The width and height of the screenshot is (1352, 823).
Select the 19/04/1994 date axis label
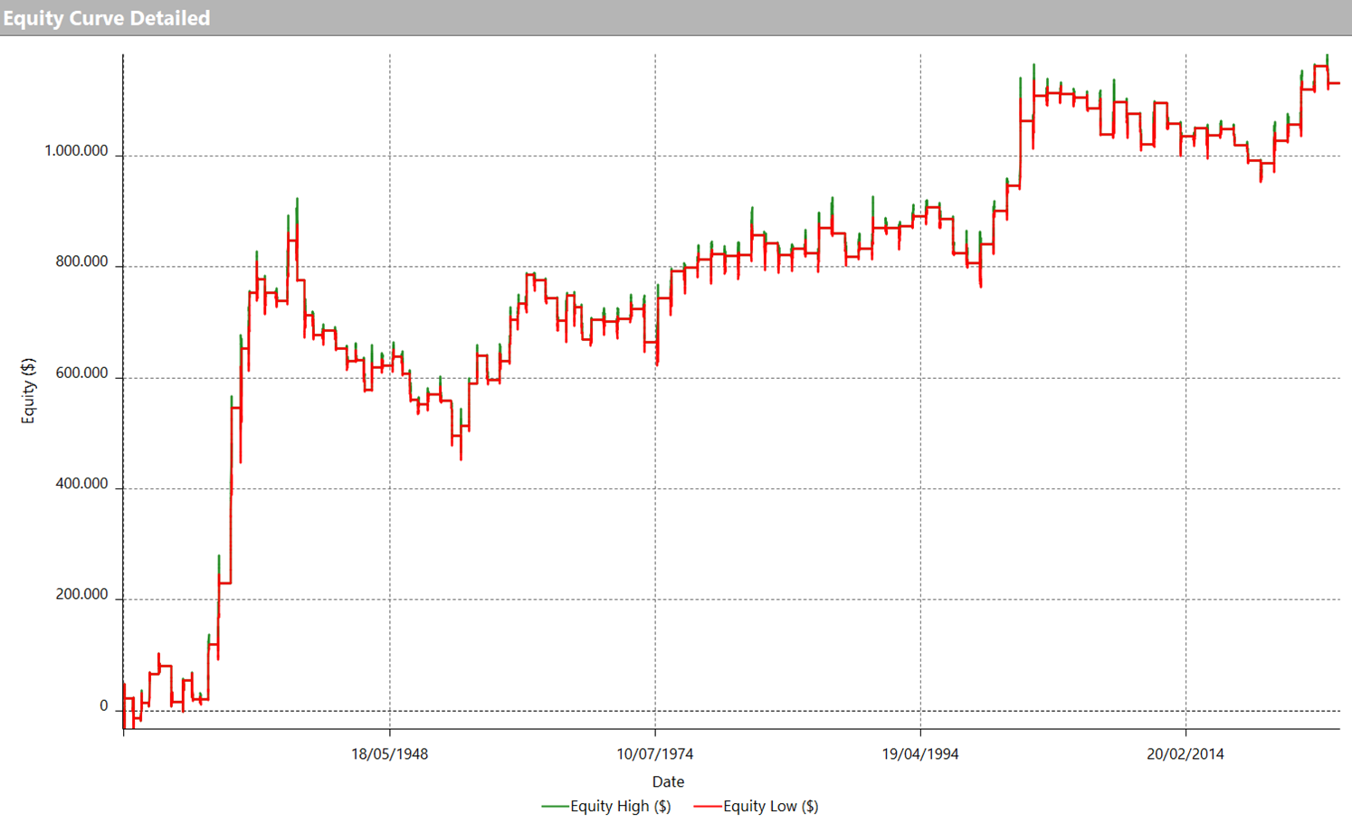[920, 753]
